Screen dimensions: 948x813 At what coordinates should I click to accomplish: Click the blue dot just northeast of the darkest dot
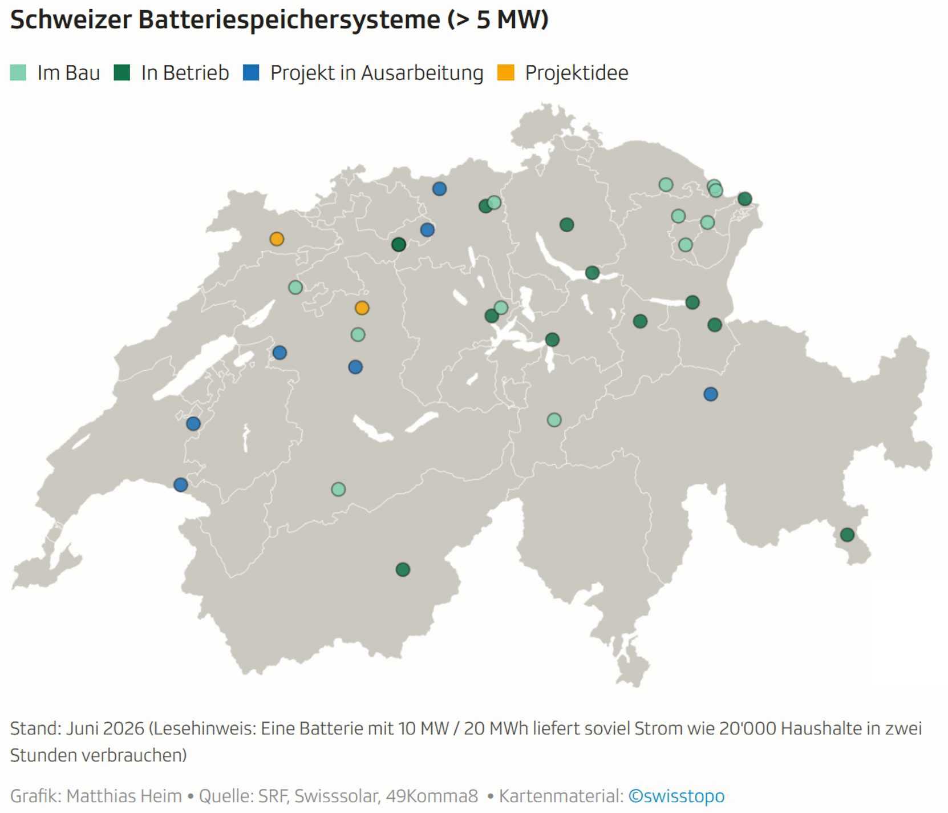point(427,230)
